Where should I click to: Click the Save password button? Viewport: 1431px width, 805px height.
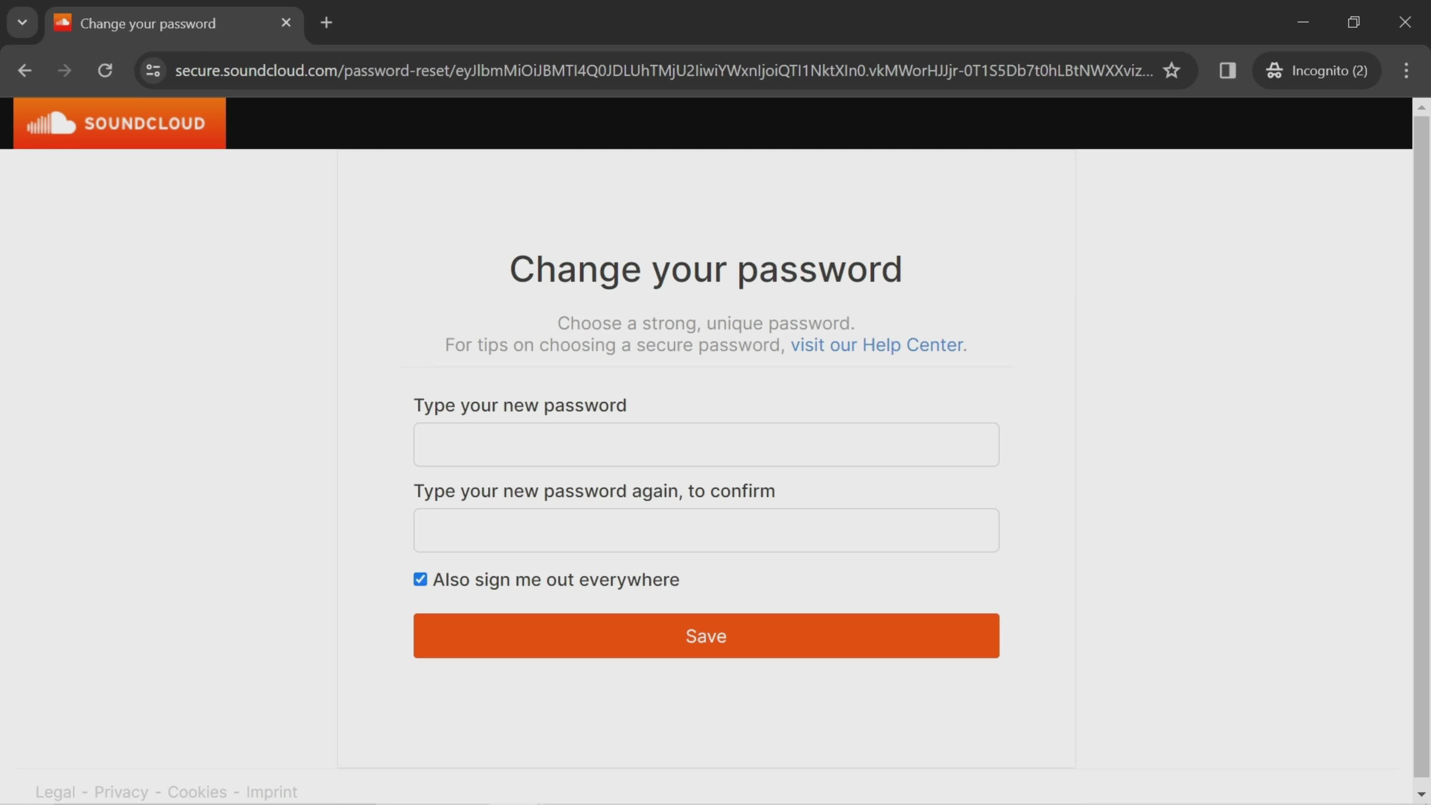706,636
